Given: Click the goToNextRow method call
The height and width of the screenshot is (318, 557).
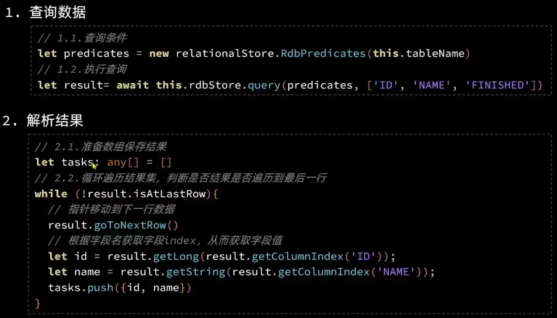Looking at the screenshot, I should coord(130,225).
